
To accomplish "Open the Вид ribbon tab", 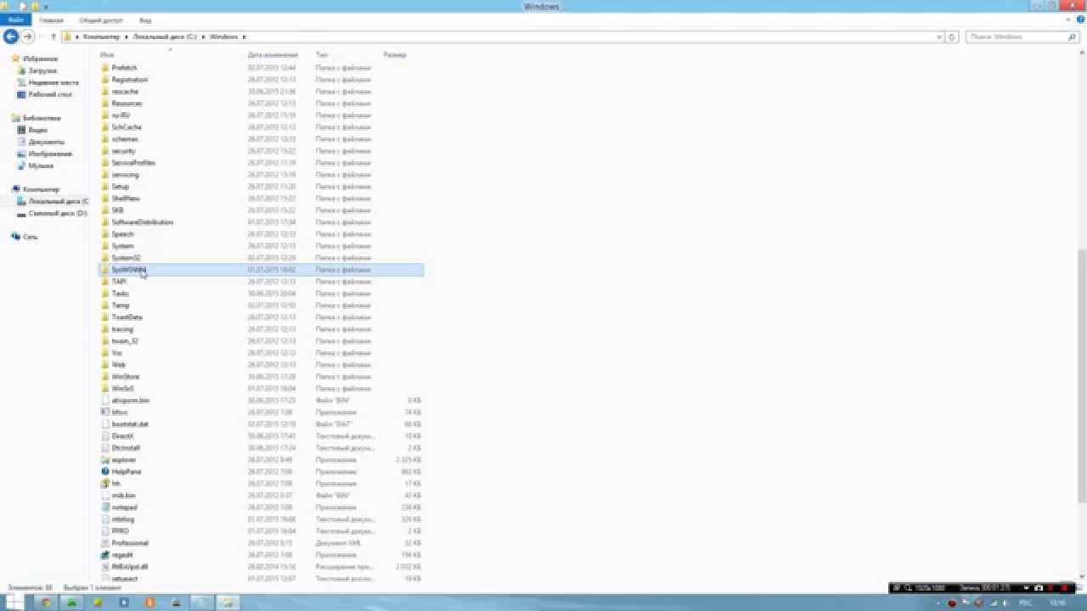I will coord(145,20).
